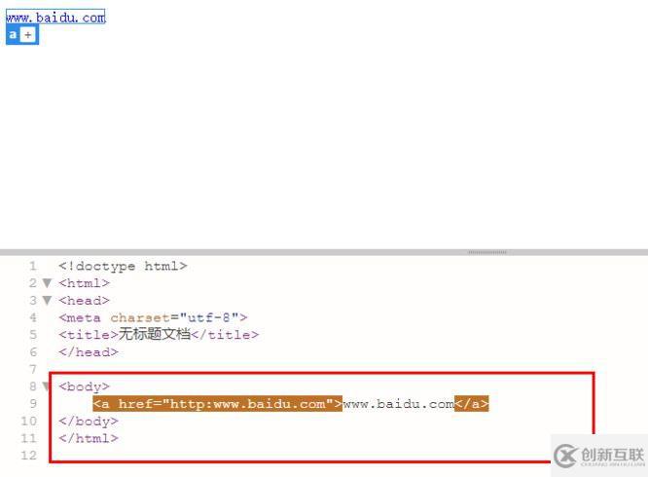This screenshot has width=648, height=477.
Task: Click the <meta charset="utf-8"> code on line 4
Action: pyautogui.click(x=153, y=317)
